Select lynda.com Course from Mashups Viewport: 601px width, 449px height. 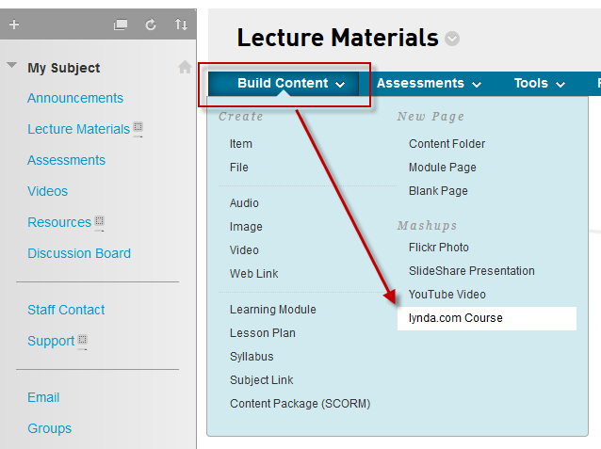(456, 318)
